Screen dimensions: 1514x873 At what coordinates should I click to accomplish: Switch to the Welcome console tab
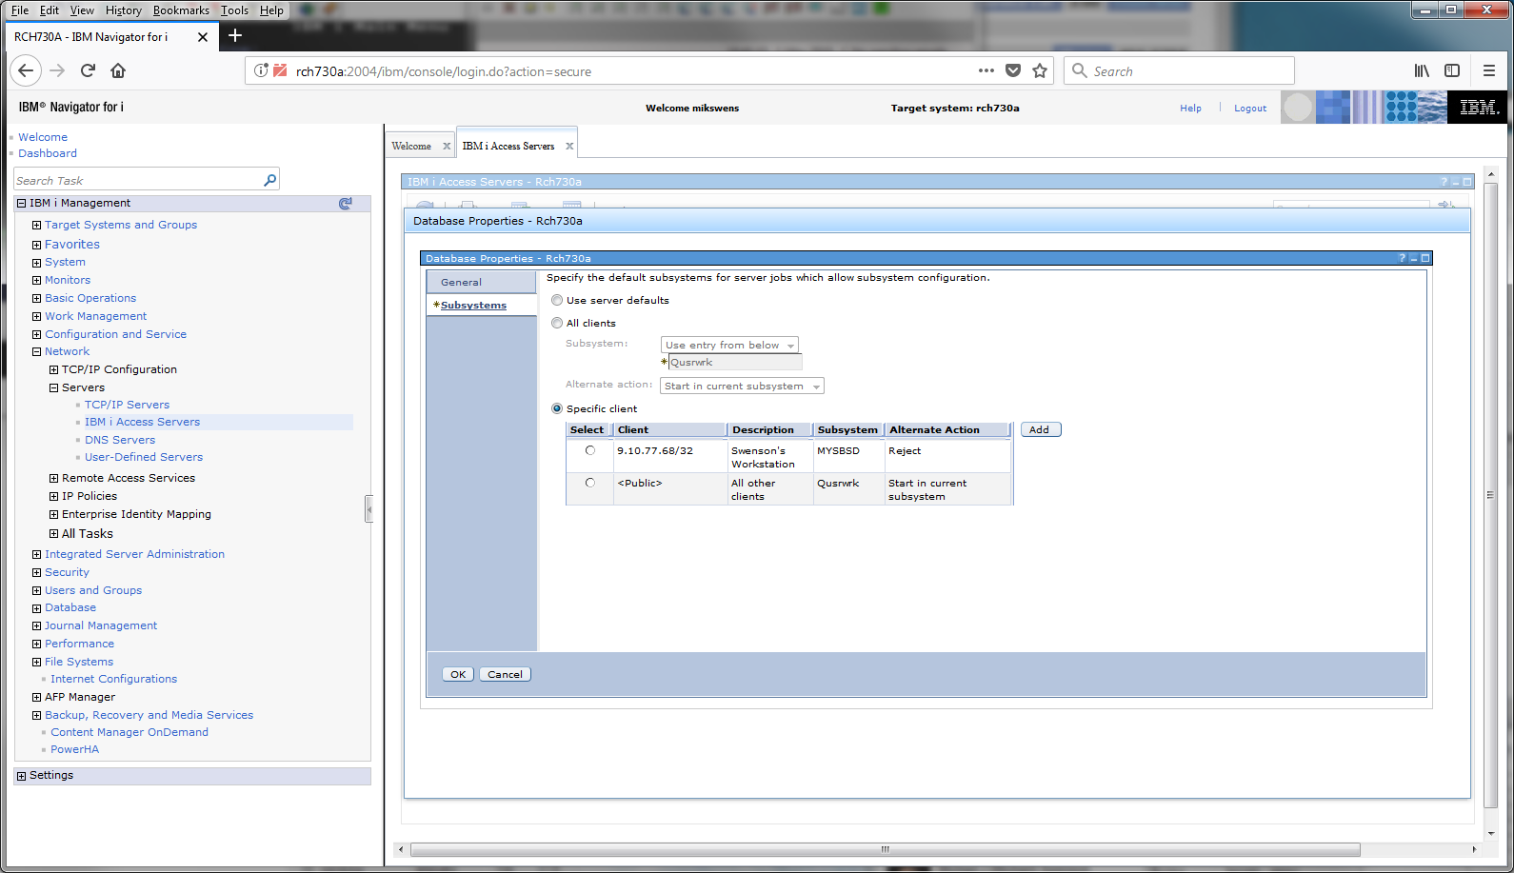(411, 146)
